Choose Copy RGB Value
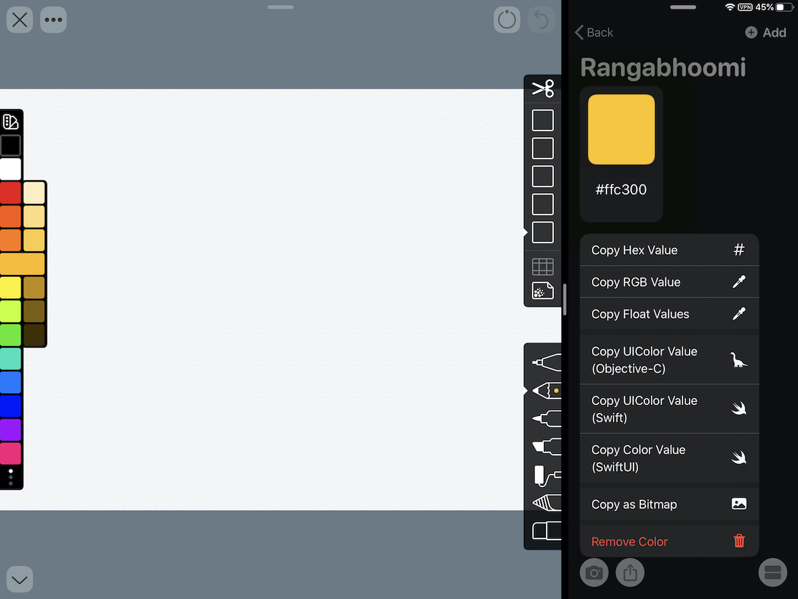 coord(670,282)
